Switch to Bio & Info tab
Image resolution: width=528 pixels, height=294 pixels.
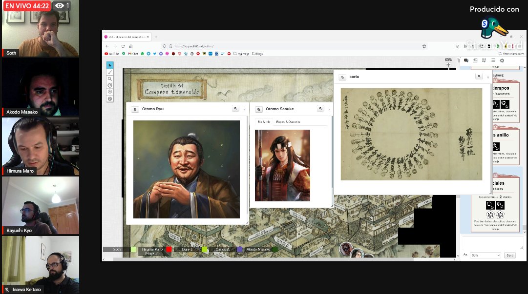point(264,121)
